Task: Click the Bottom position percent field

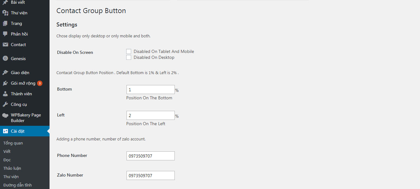Action: [x=150, y=90]
